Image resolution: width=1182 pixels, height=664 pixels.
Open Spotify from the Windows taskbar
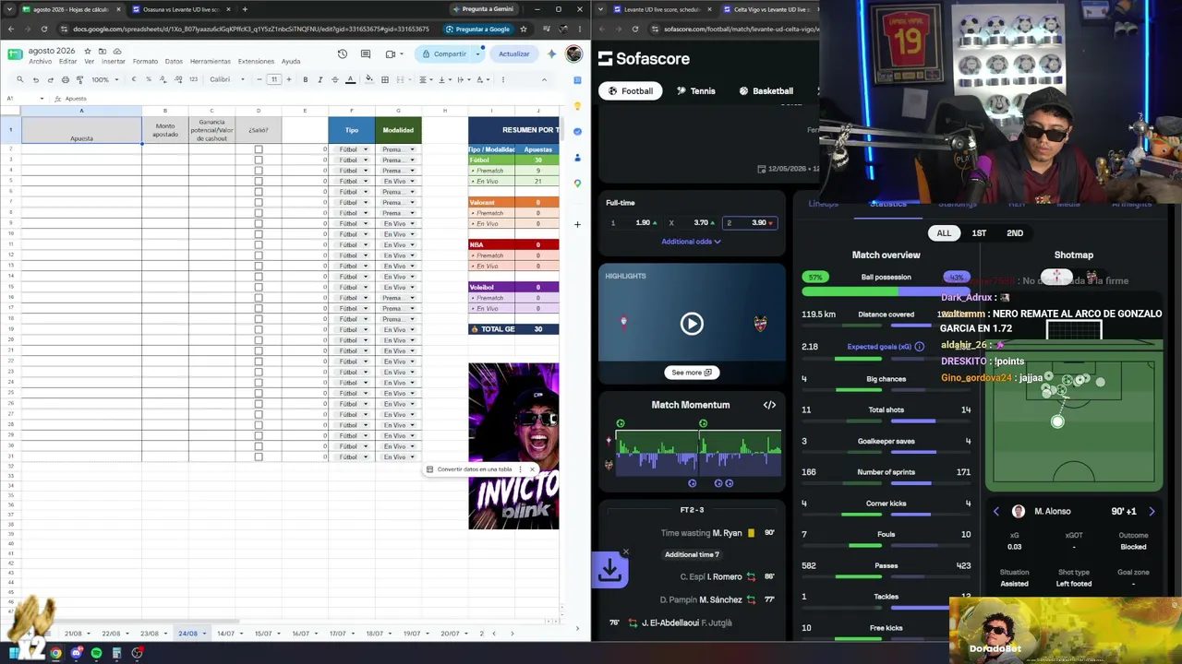point(96,653)
